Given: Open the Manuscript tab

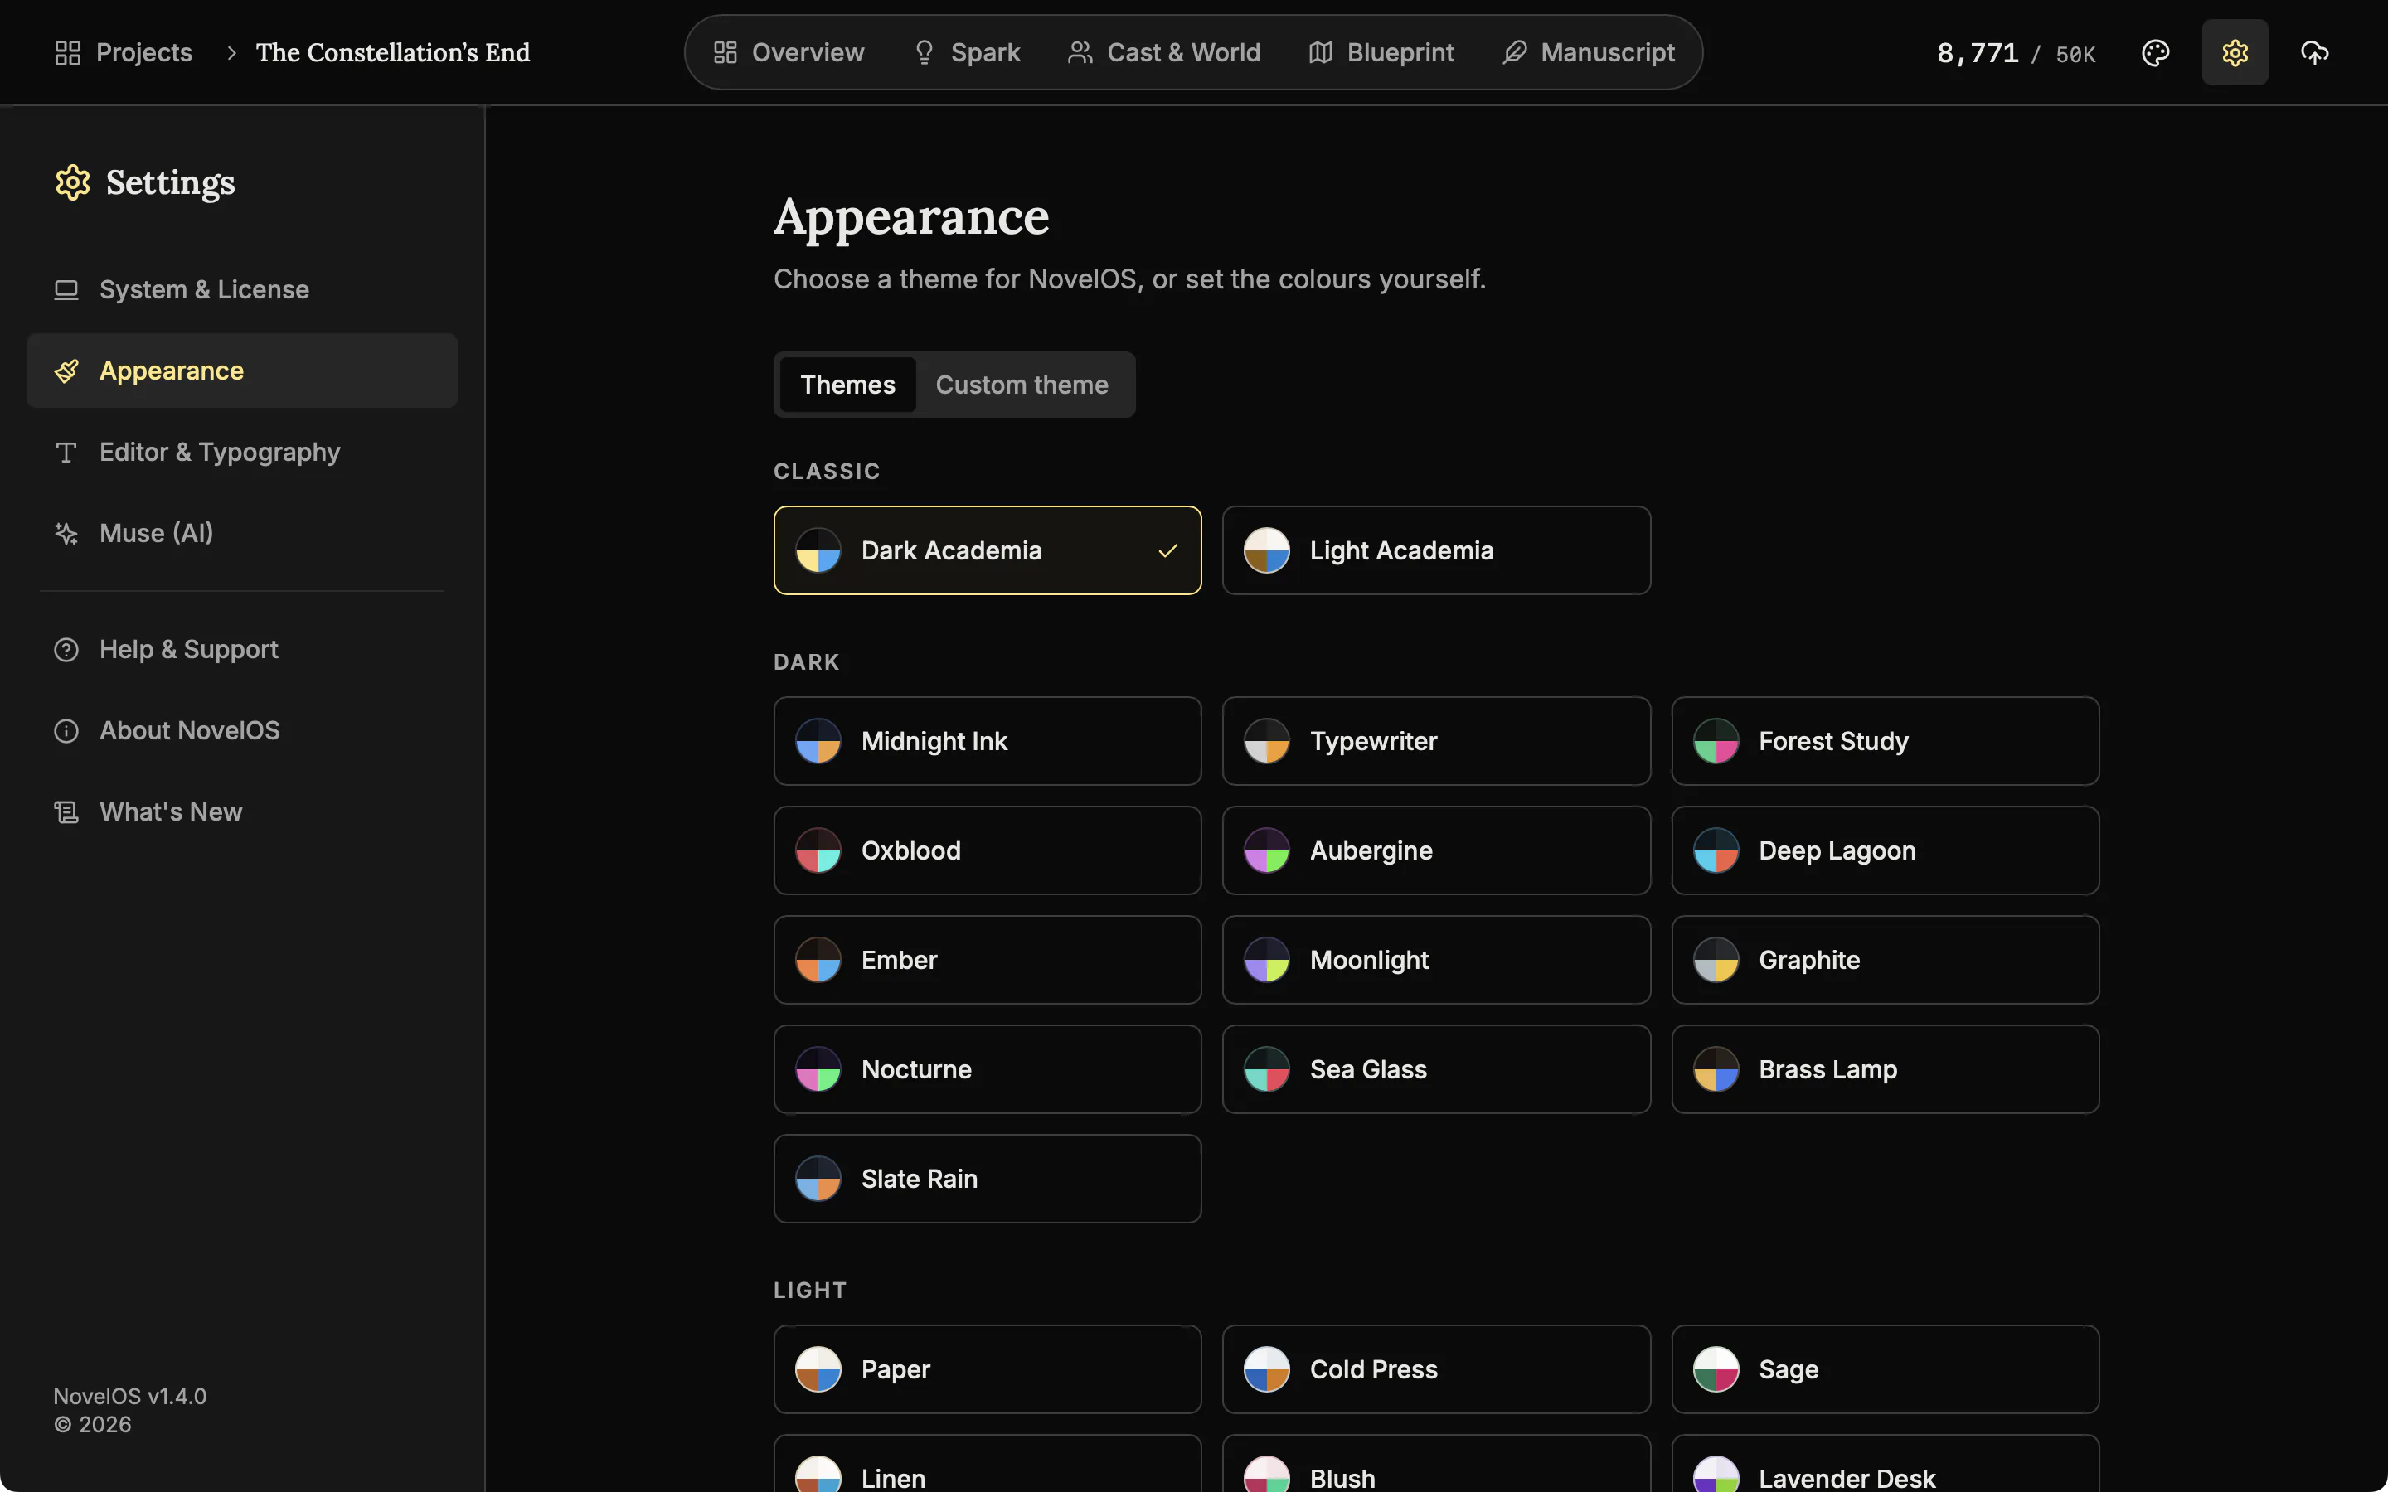Looking at the screenshot, I should point(1588,52).
